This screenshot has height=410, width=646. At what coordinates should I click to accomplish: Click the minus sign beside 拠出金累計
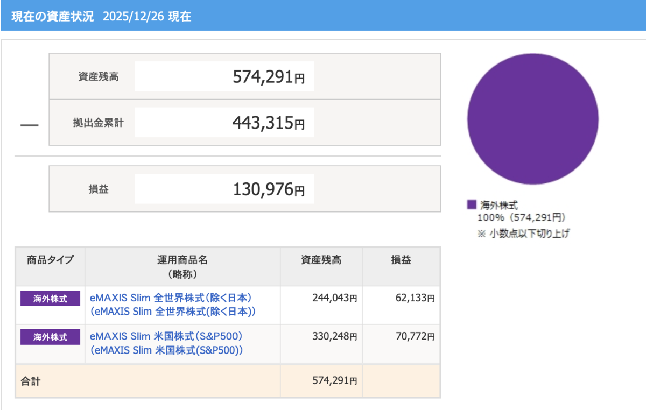pos(29,125)
